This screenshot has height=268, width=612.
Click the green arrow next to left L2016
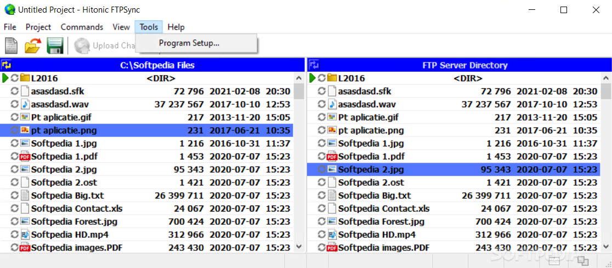coord(5,78)
